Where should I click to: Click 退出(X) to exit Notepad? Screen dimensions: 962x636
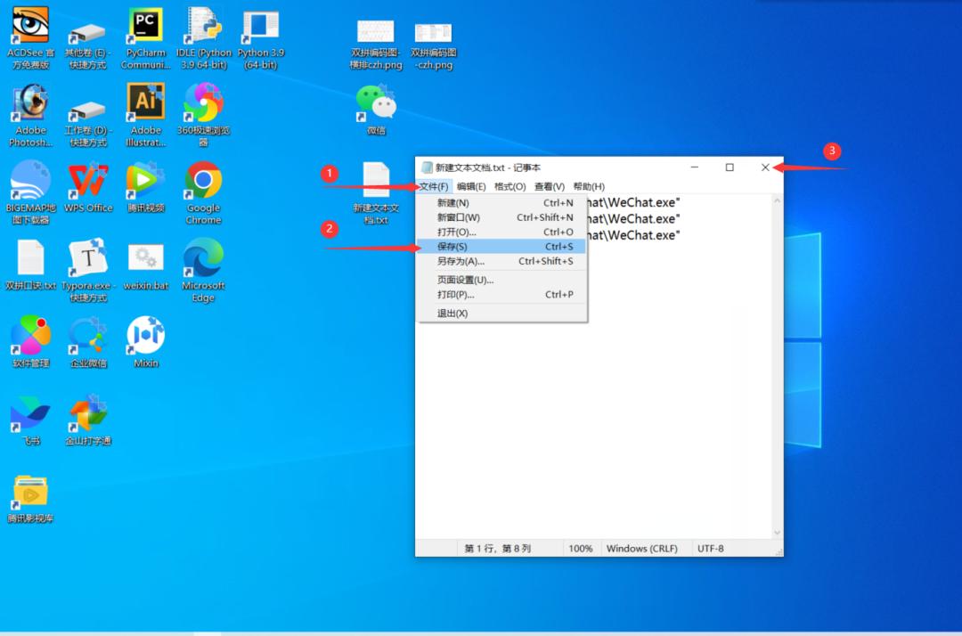[x=452, y=314]
